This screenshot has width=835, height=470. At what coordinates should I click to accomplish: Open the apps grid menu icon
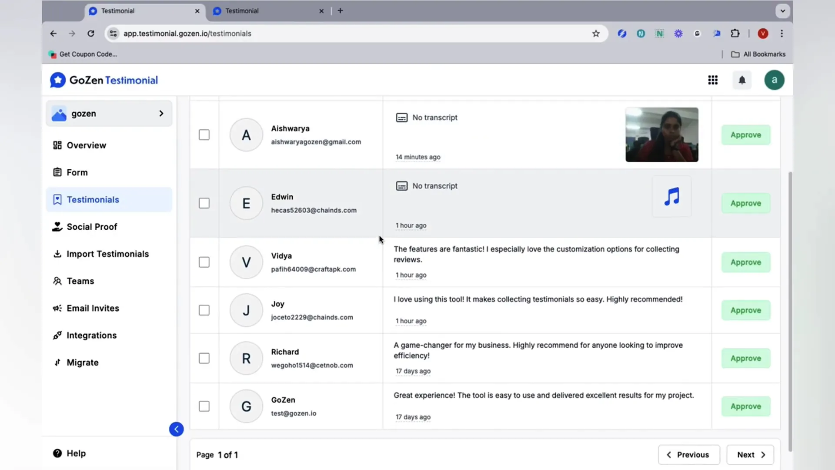tap(713, 80)
